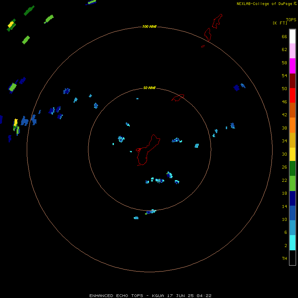298x298 pixels.
Task: Click the dark orange swatch between 42 and 46
Action: click(x=292, y=110)
